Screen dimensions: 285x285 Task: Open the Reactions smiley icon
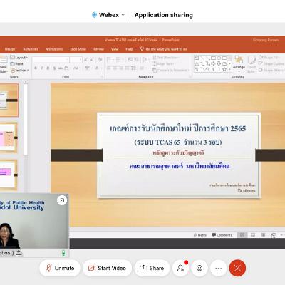pos(199,268)
